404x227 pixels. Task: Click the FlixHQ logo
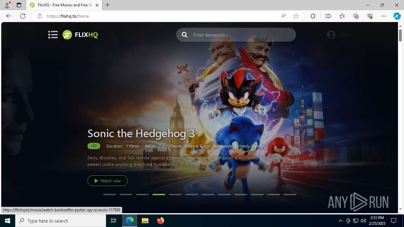(x=80, y=35)
